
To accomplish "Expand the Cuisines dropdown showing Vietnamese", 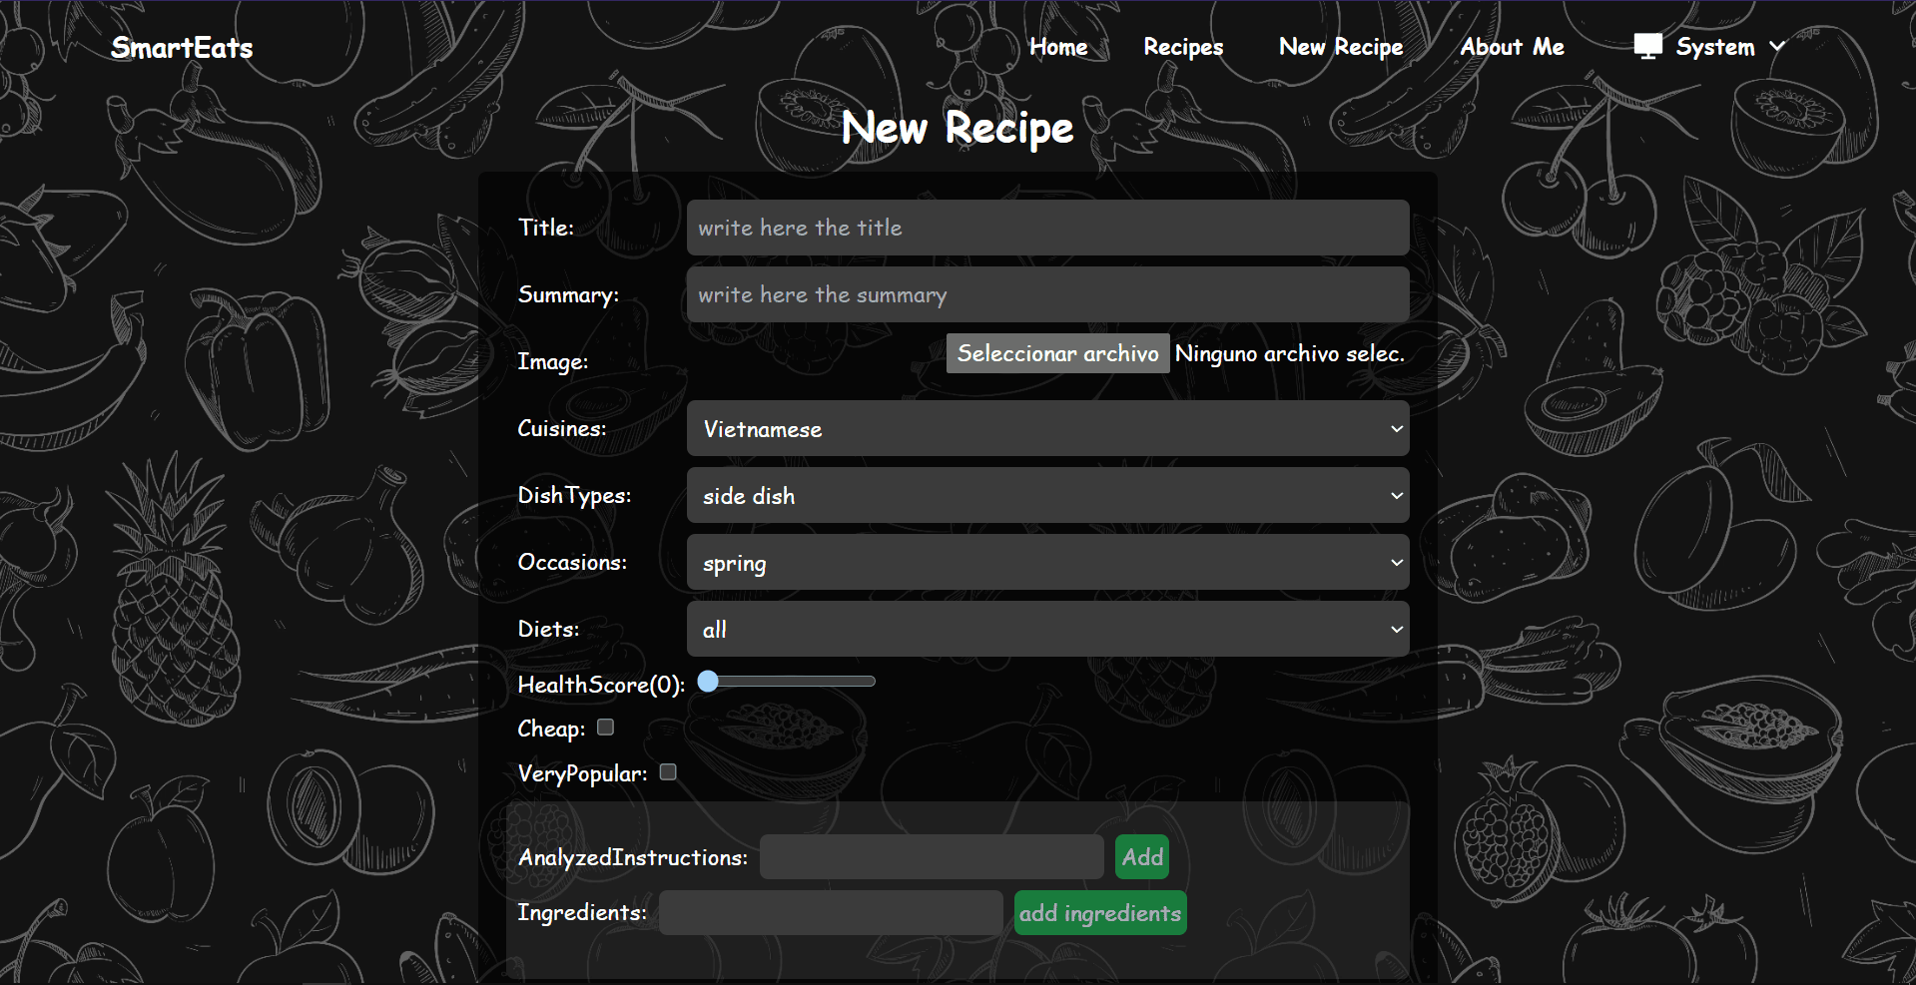I will (1047, 429).
